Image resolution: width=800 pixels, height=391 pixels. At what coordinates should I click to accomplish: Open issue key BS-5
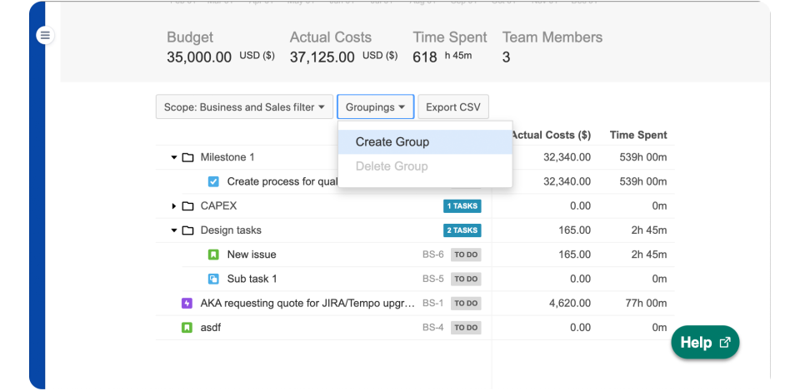coord(433,279)
